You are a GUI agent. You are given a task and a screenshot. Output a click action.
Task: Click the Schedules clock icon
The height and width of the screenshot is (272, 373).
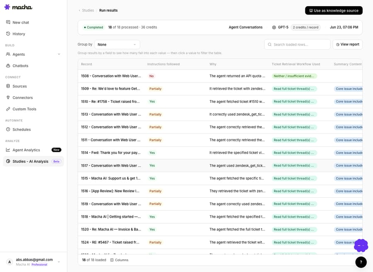click(x=8, y=129)
